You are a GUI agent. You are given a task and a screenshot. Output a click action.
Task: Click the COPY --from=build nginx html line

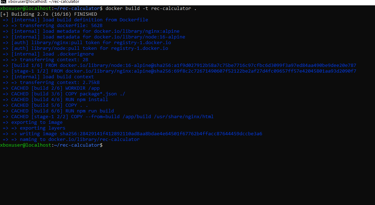click(x=113, y=117)
